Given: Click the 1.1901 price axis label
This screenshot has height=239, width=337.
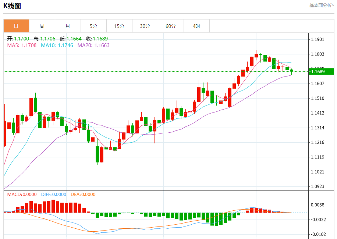Looking at the screenshot, I should pyautogui.click(x=318, y=39).
